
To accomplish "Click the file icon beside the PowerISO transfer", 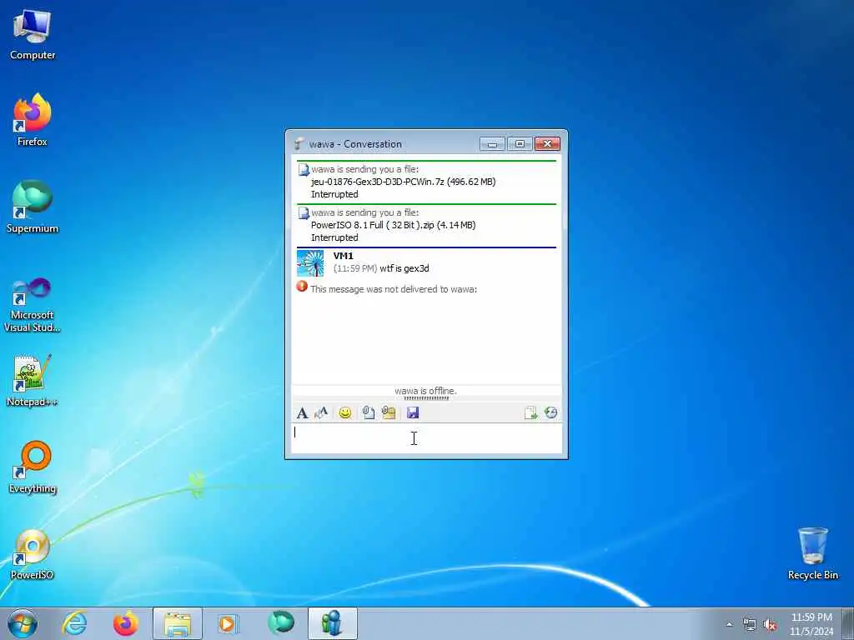I will pos(304,213).
